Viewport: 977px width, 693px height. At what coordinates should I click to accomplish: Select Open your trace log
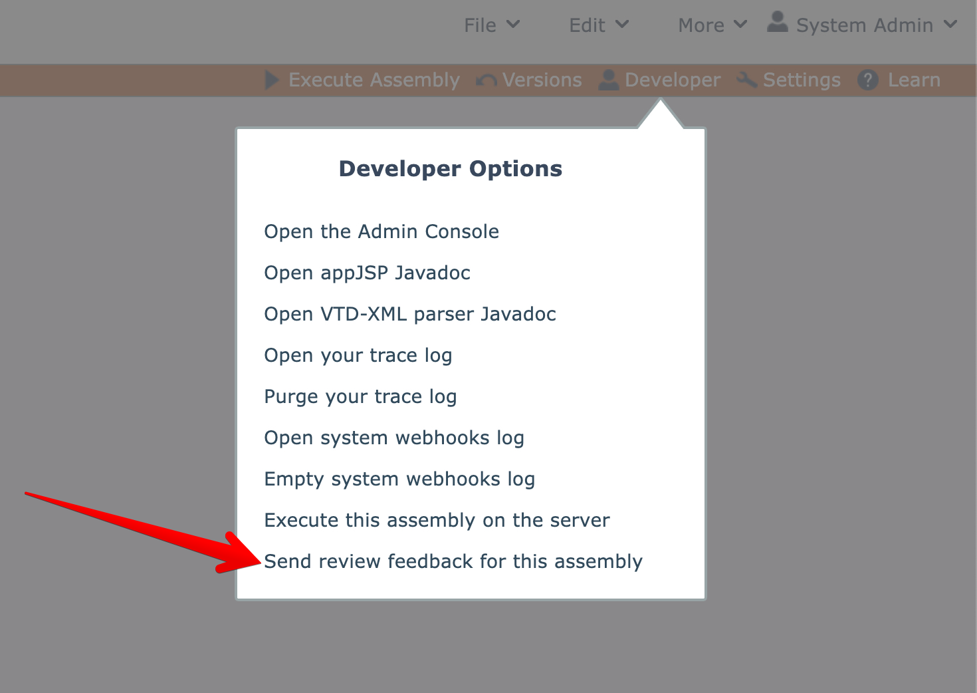click(358, 355)
